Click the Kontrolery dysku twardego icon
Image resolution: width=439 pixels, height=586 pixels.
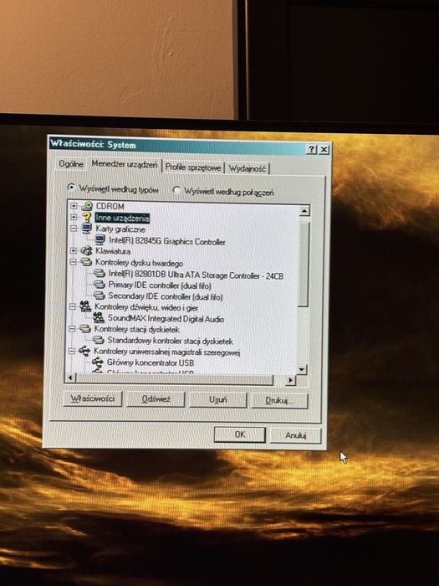pos(86,262)
